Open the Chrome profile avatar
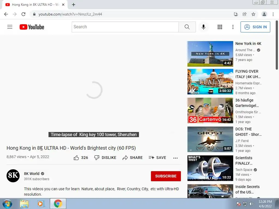This screenshot has height=209, width=279. pos(264,14)
